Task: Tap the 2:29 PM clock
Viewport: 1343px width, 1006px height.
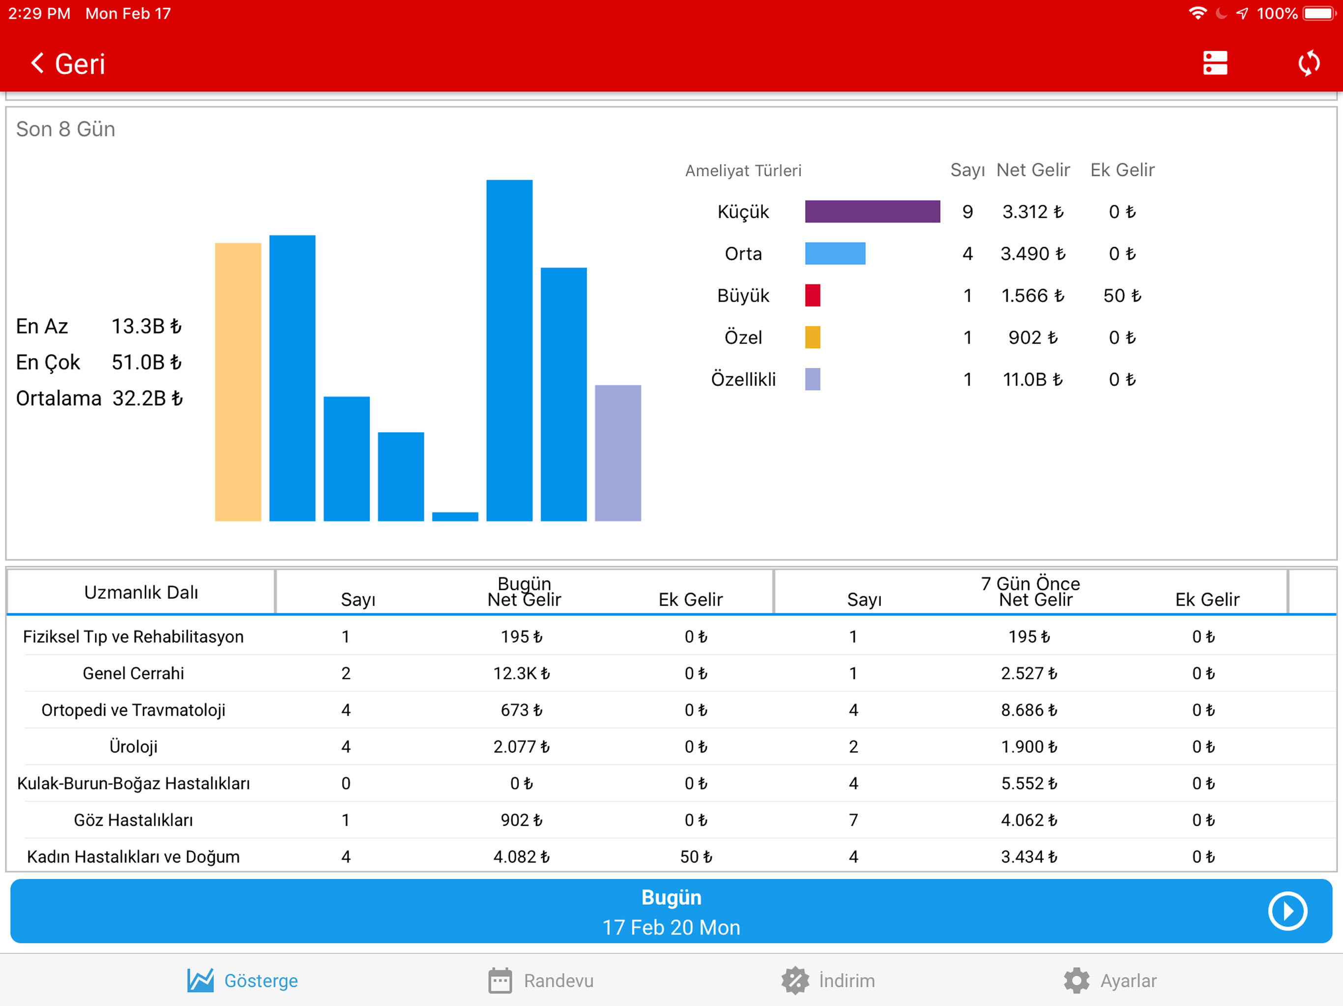Action: 39,13
